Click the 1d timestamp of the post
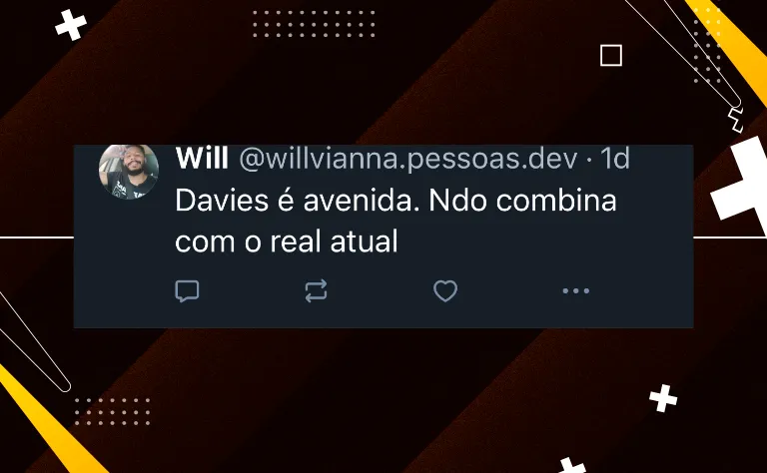 614,159
